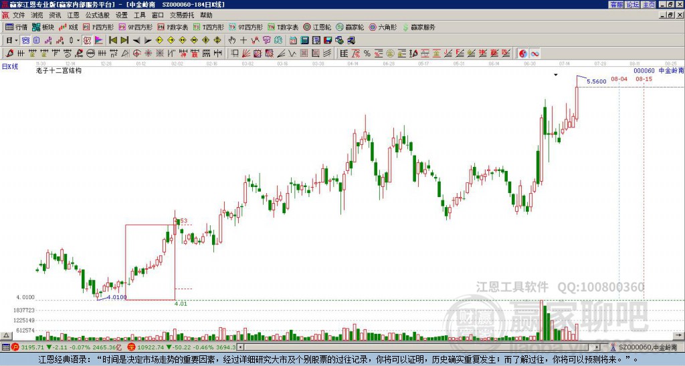Click the right arrow at volume panel end
Screen dimensions: 685x366
679,336
